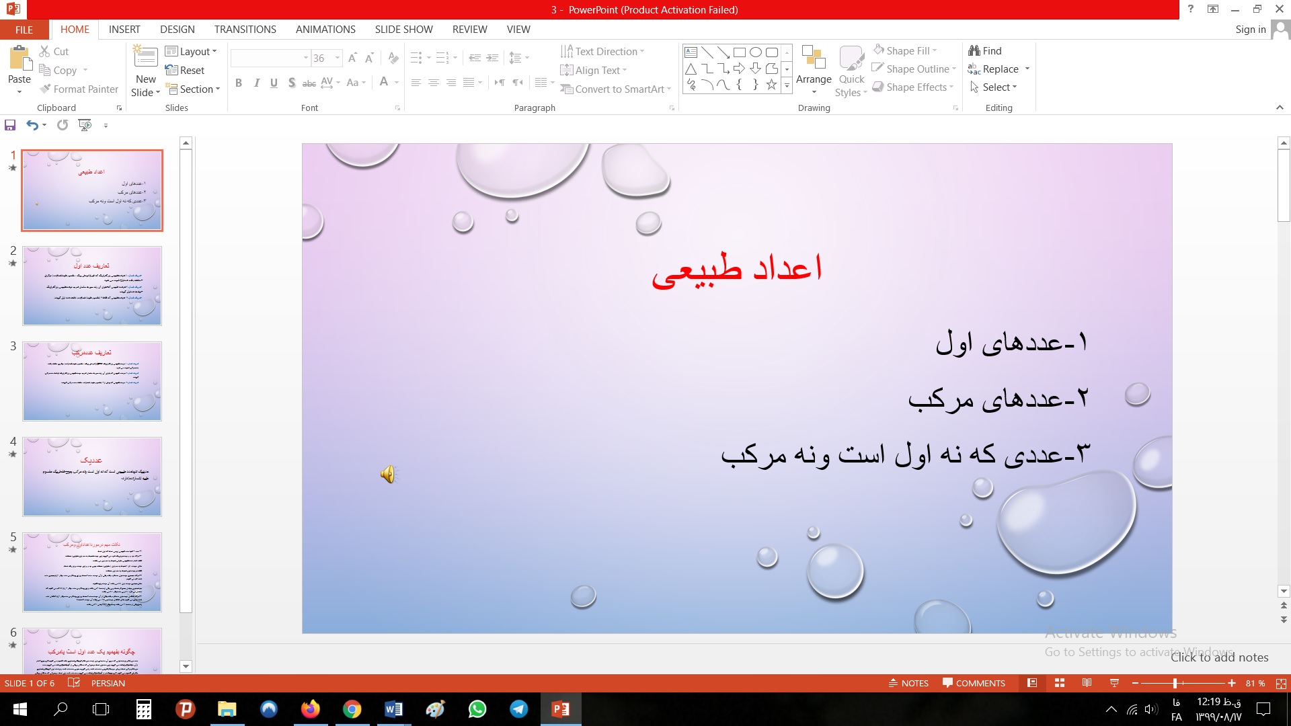Click the Save icon in quick access toolbar

coord(10,125)
